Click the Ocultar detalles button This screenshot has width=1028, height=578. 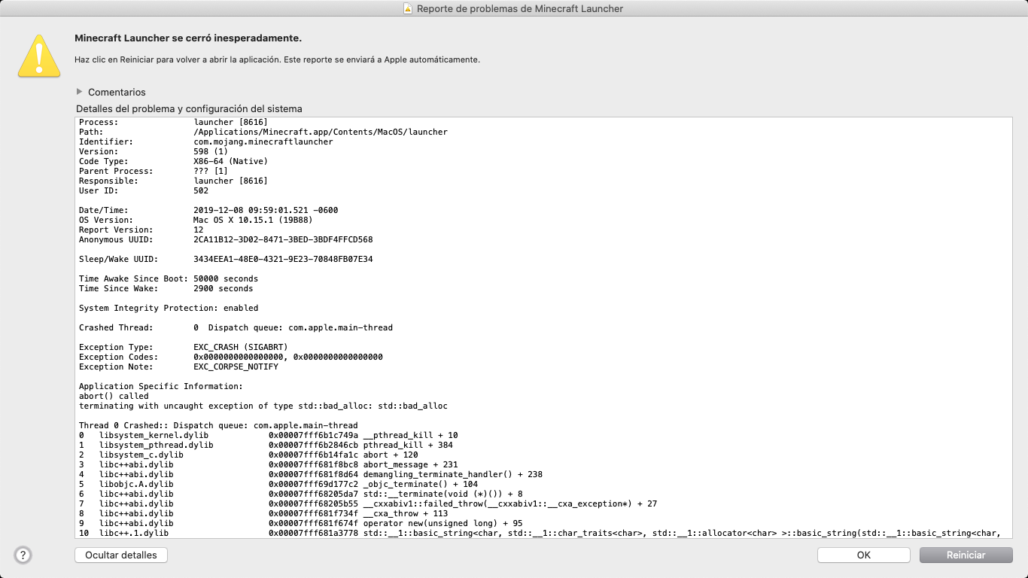[121, 555]
